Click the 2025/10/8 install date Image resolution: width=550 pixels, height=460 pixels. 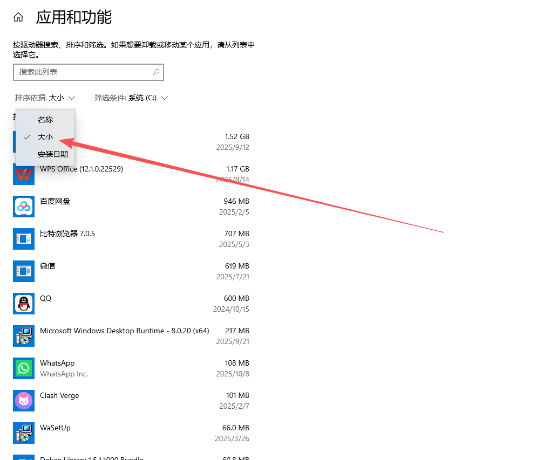(x=233, y=374)
